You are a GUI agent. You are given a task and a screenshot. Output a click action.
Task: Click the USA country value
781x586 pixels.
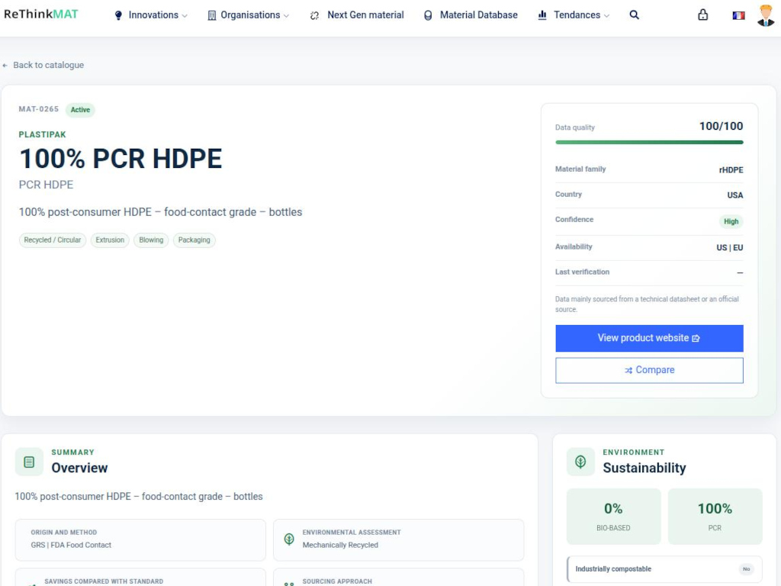pyautogui.click(x=734, y=195)
